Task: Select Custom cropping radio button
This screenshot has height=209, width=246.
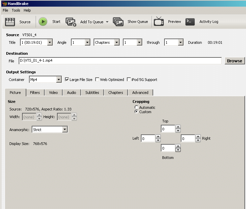Action: coord(136,111)
